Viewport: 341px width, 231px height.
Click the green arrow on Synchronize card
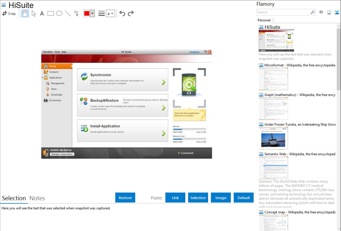[164, 82]
